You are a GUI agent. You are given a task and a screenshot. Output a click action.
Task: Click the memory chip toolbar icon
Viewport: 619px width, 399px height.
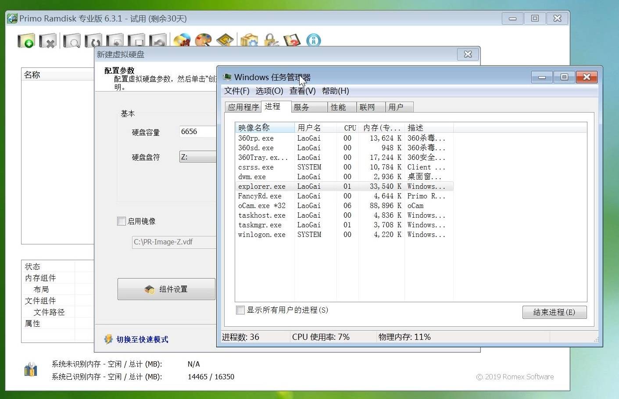[225, 40]
